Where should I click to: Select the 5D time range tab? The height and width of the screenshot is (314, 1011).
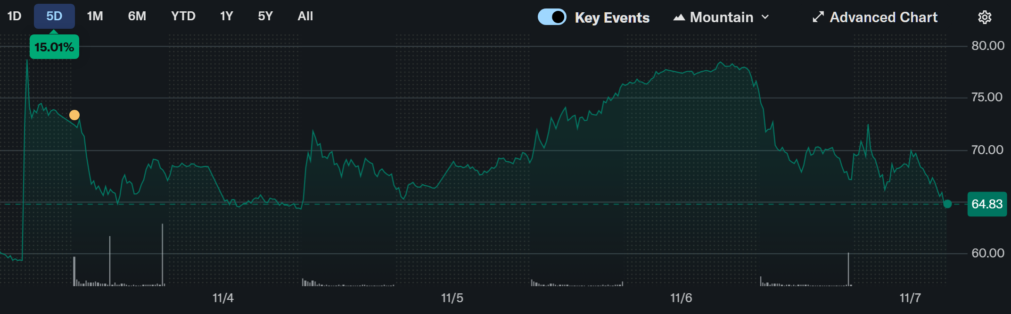coord(54,17)
